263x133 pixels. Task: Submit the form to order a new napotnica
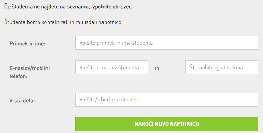[167, 124]
